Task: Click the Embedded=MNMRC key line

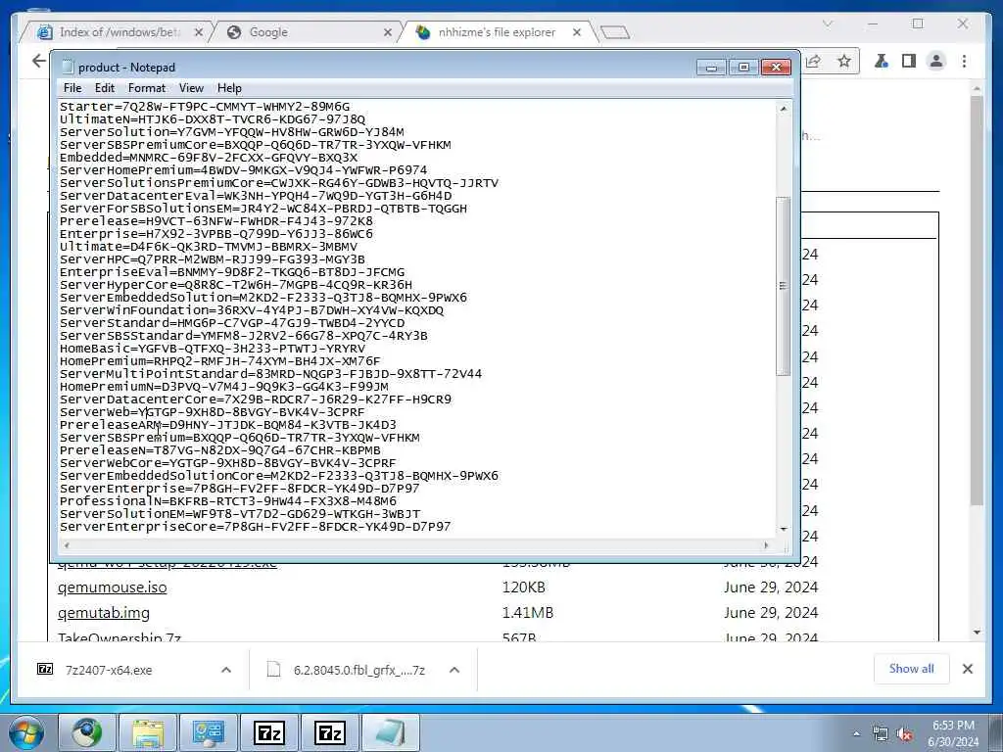Action: click(x=209, y=158)
